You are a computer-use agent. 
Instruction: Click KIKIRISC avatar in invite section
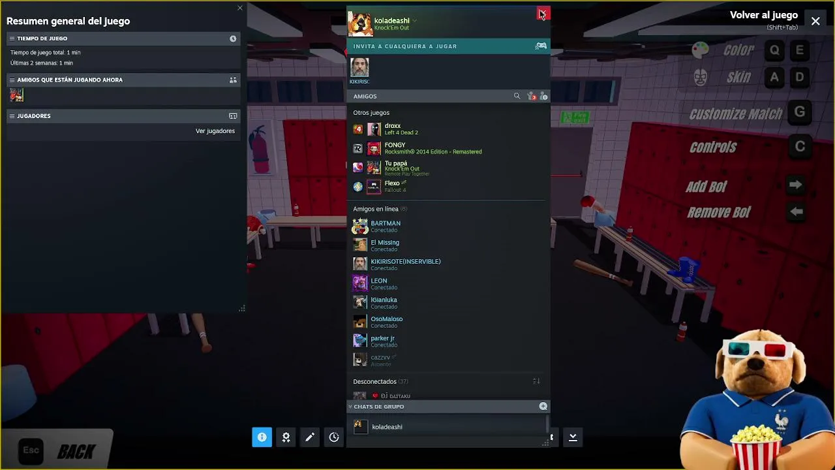[359, 67]
